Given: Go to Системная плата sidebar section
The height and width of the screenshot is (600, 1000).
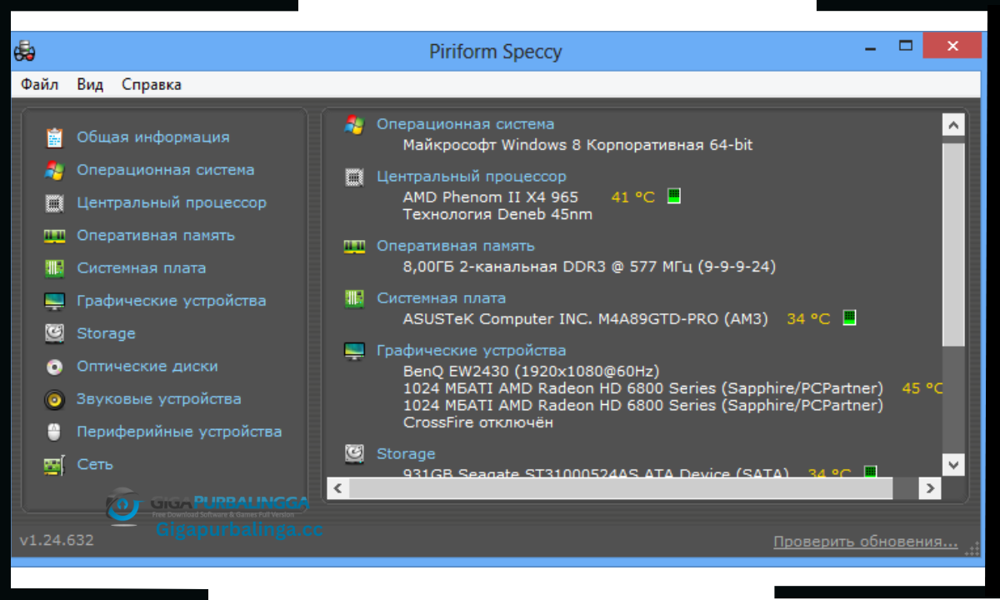Looking at the screenshot, I should (142, 268).
